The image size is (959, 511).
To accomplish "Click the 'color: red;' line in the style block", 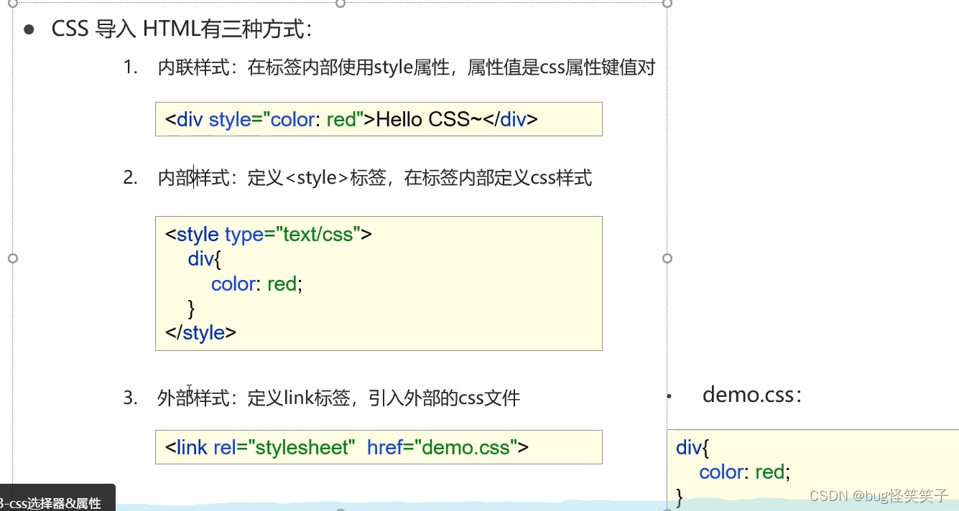I will point(256,283).
